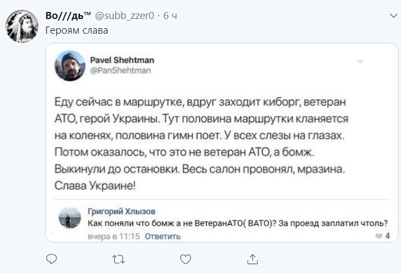
Task: Open the Во///дь profile avatar
Action: click(x=21, y=27)
